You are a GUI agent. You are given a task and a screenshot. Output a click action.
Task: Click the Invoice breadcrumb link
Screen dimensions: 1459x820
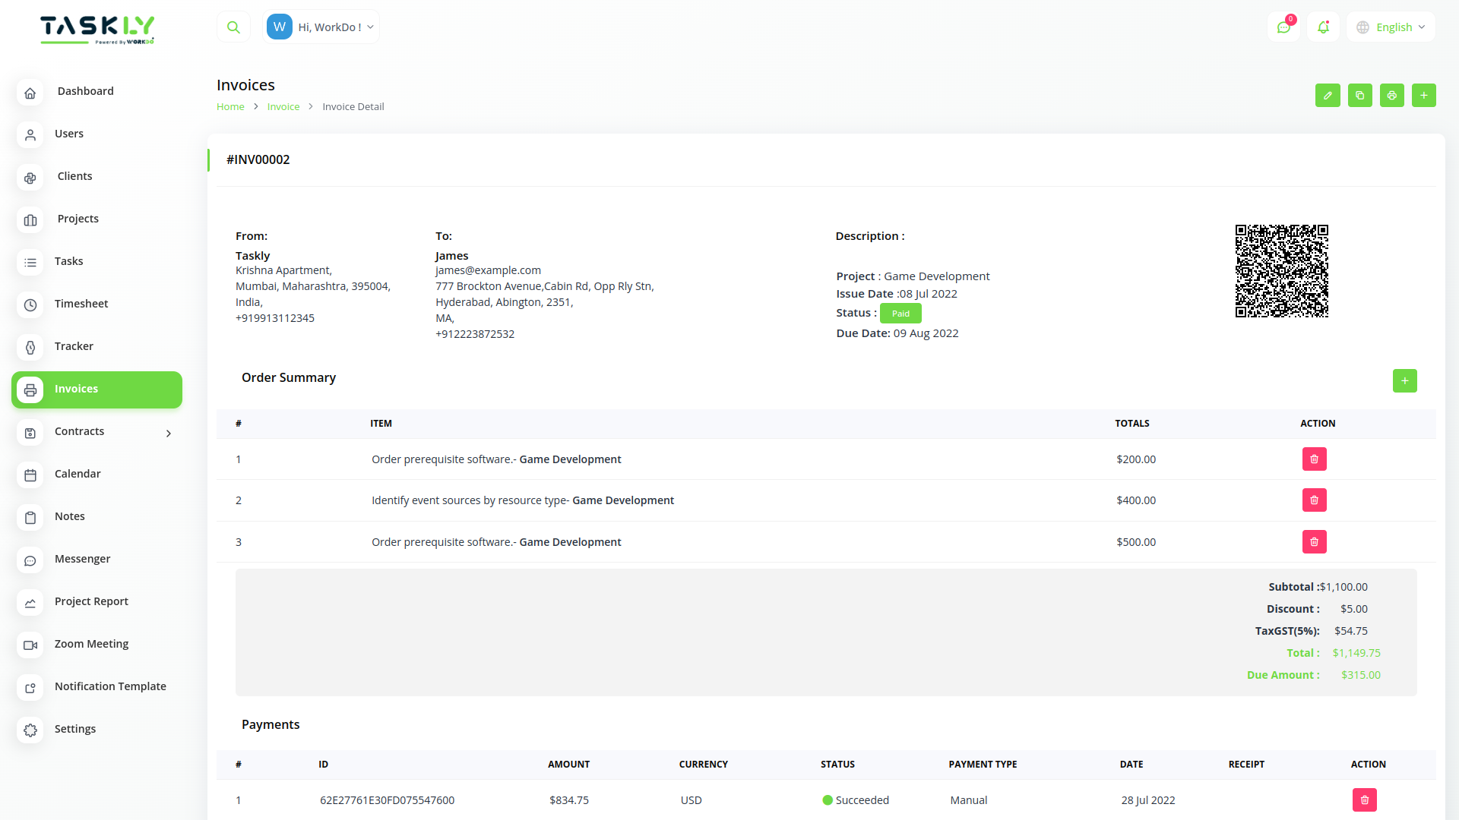[x=283, y=107]
